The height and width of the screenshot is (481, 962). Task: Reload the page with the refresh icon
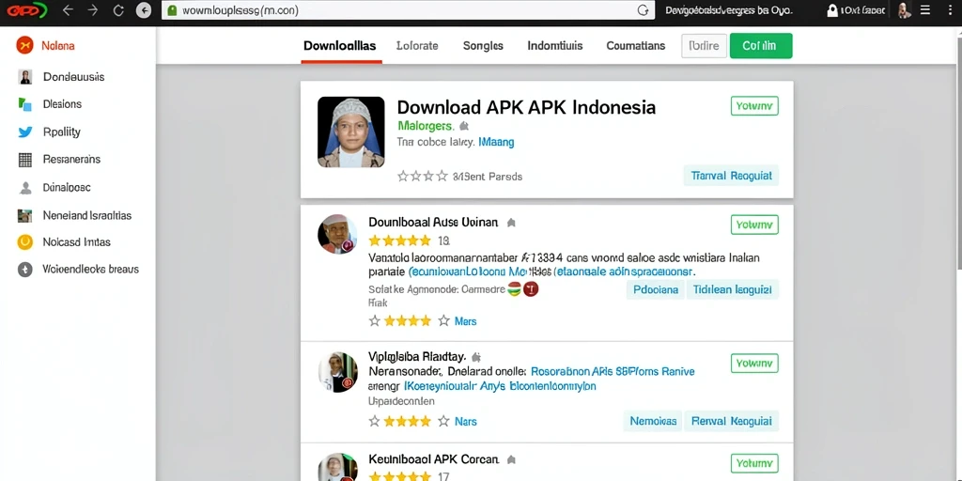coord(118,10)
